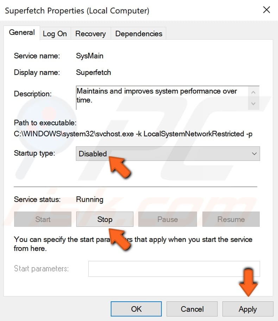Click the disabled Start button
The image size is (278, 321).
point(42,219)
